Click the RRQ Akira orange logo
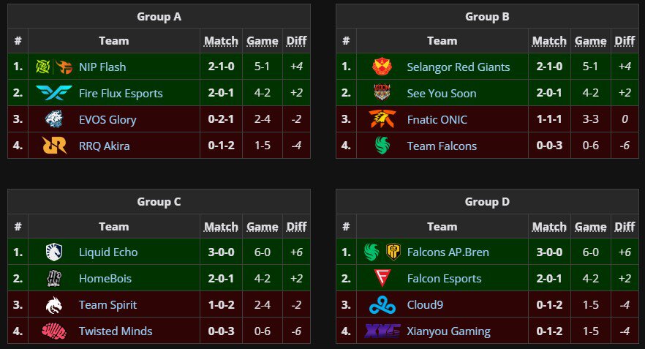 54,146
